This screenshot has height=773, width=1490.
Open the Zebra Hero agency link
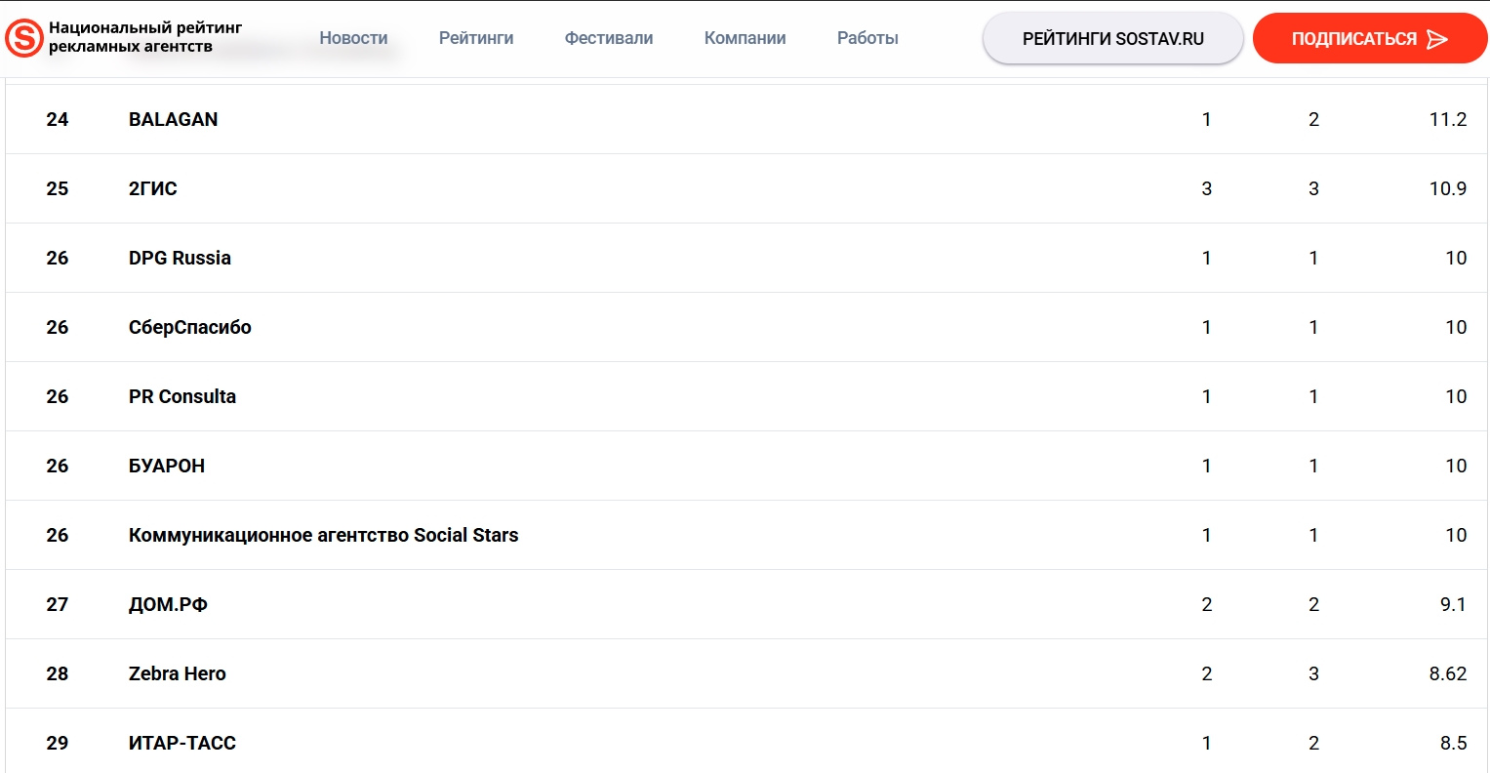click(x=178, y=673)
